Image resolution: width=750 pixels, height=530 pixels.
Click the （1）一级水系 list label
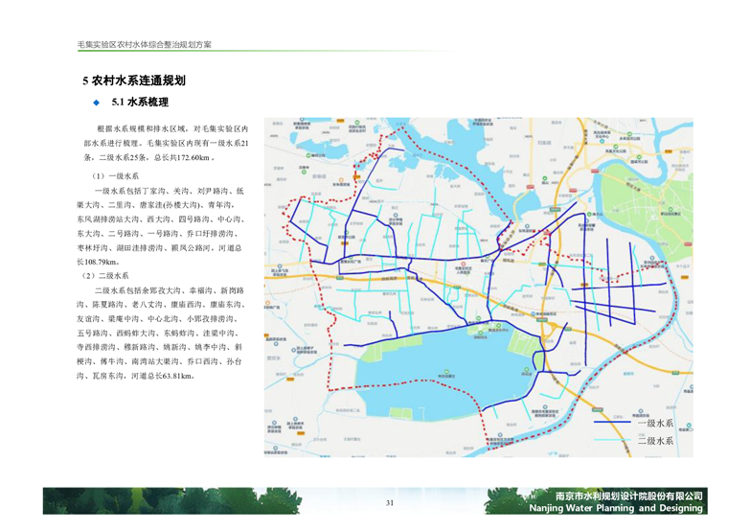coord(115,177)
